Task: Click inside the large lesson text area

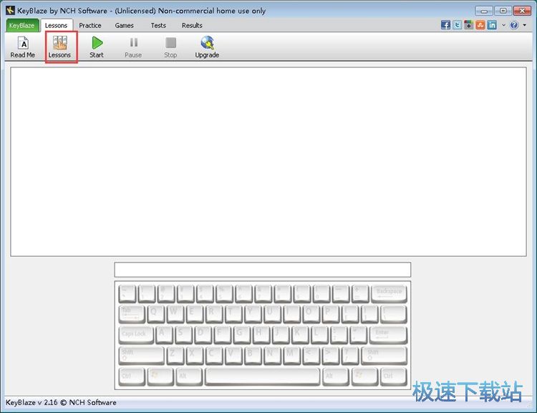Action: coord(268,161)
